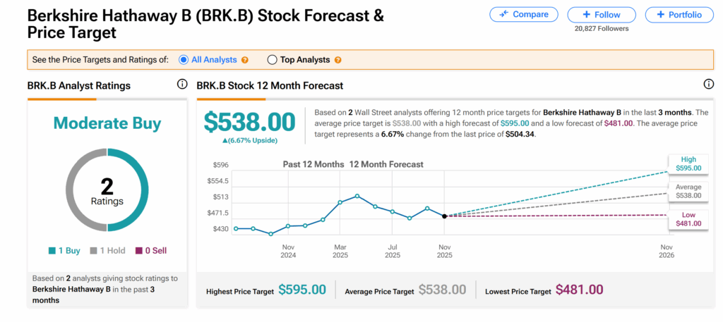Image resolution: width=723 pixels, height=322 pixels.
Task: Click the info icon beside 12 Month Forecast
Action: [709, 85]
